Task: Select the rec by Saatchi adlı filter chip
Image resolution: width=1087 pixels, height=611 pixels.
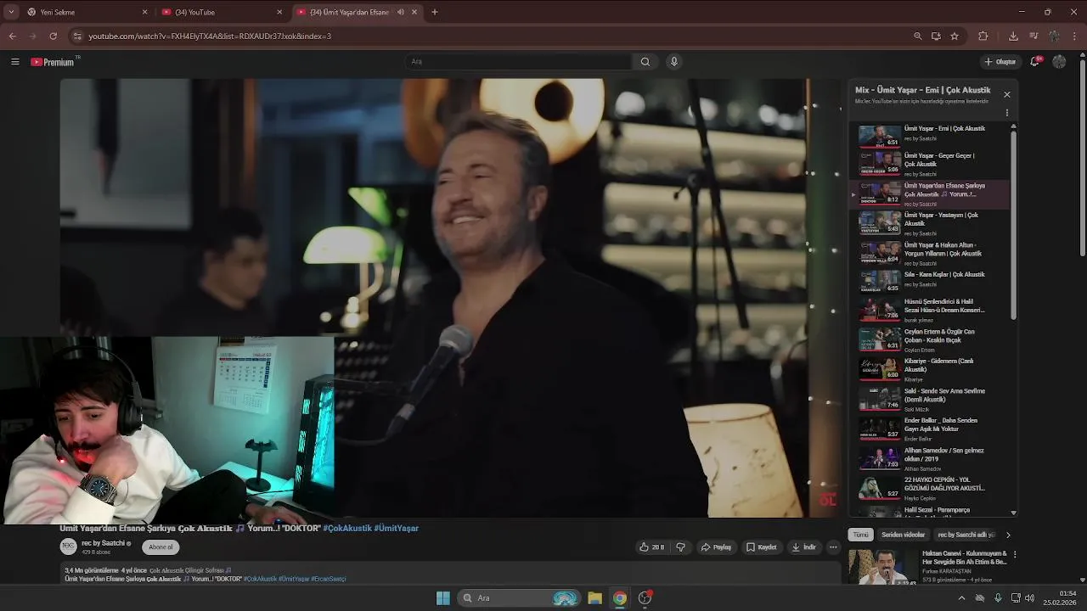Action: click(x=966, y=535)
